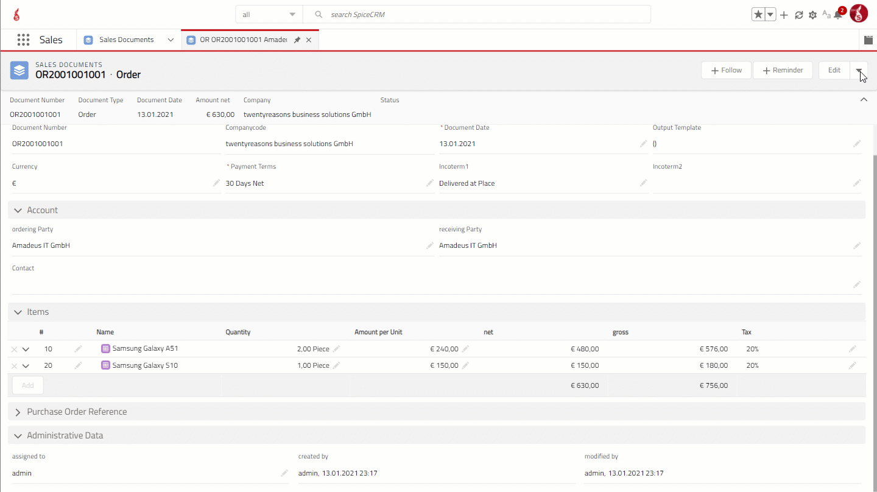Open actions dropdown next to Edit
The image size is (877, 492).
point(859,71)
